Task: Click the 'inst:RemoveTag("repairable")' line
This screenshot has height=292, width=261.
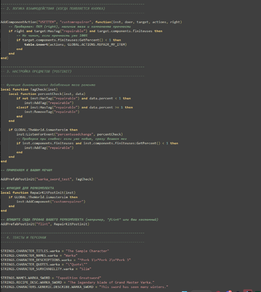Action: click(52, 112)
